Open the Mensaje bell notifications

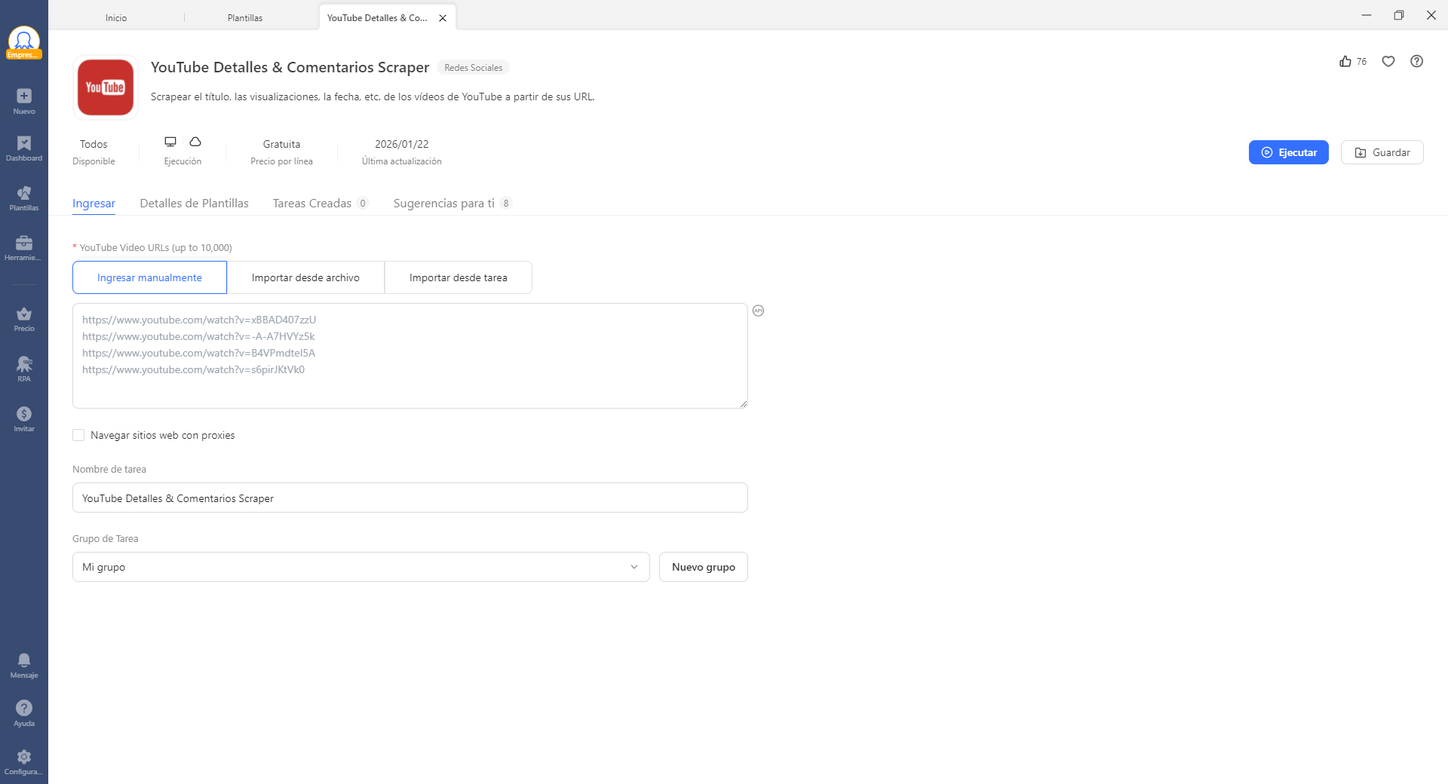24,665
